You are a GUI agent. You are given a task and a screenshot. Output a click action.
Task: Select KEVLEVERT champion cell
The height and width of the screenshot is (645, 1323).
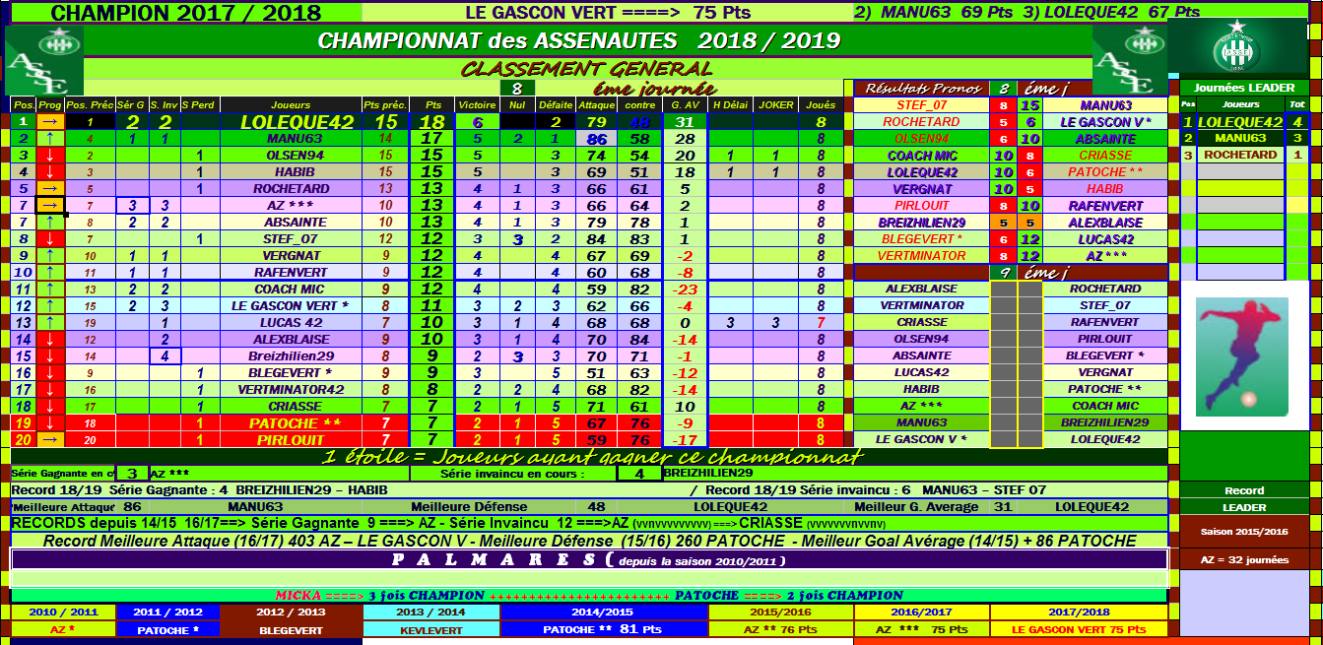click(431, 629)
